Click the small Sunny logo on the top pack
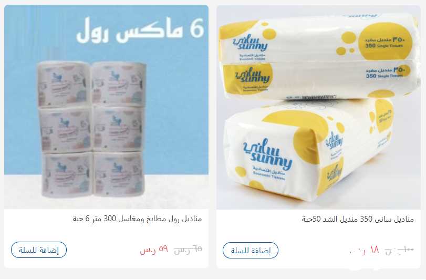Viewport: 426px width, 280px height. click(x=250, y=45)
